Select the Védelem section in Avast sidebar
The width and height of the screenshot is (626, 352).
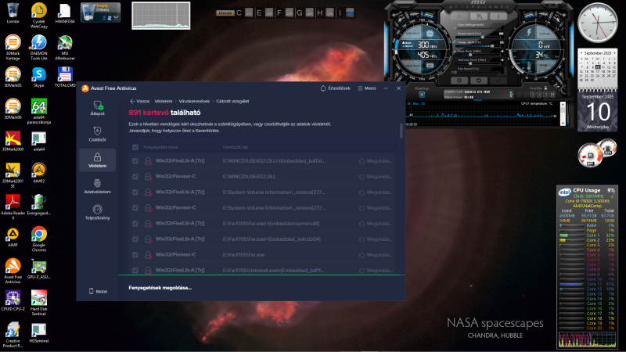point(97,160)
